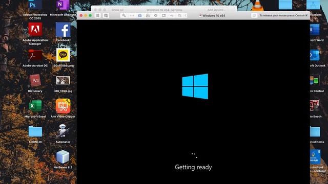Screen dimensions: 328x184
Task: Open NetBeans 8.2 desktop icon
Action: (x=63, y=157)
